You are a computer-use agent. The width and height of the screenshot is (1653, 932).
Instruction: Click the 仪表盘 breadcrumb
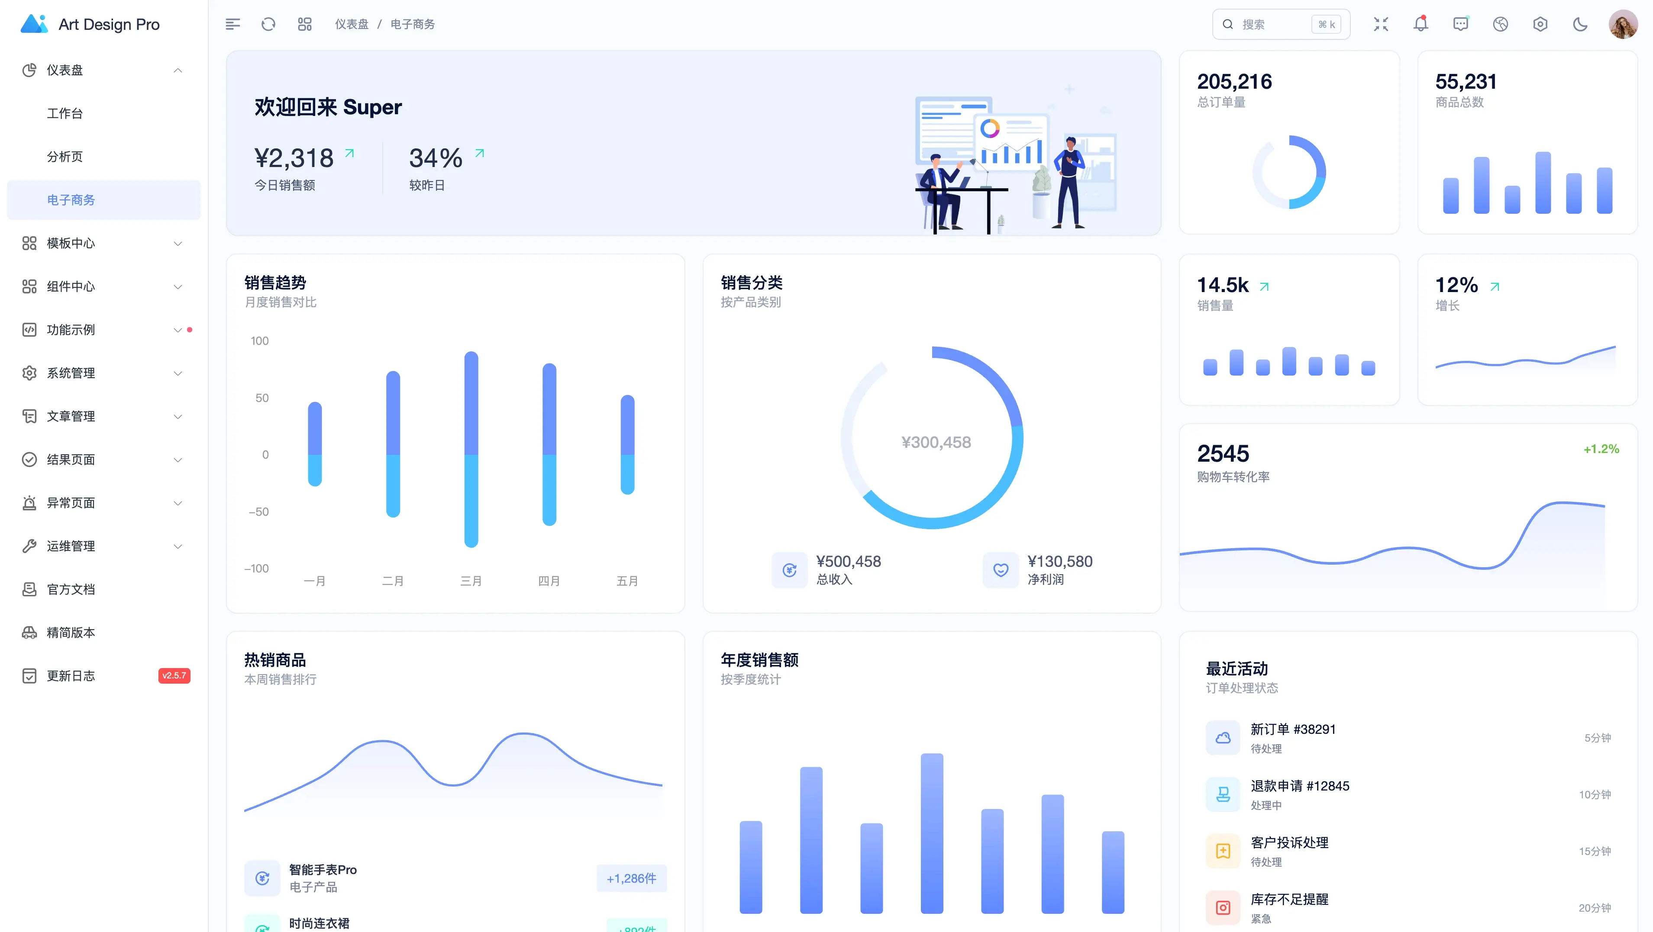click(352, 24)
